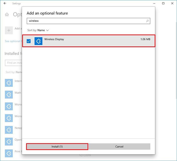Open the installed features Sort by dropdown
The image size is (177, 161).
click(14, 72)
